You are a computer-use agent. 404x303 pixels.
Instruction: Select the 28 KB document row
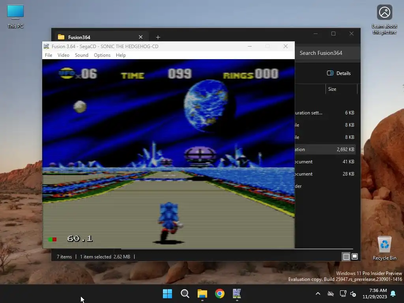pyautogui.click(x=325, y=174)
